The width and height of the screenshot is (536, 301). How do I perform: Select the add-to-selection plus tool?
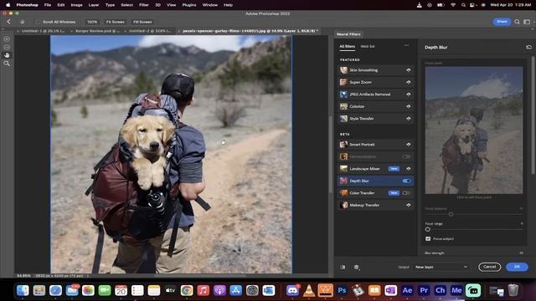[7, 39]
